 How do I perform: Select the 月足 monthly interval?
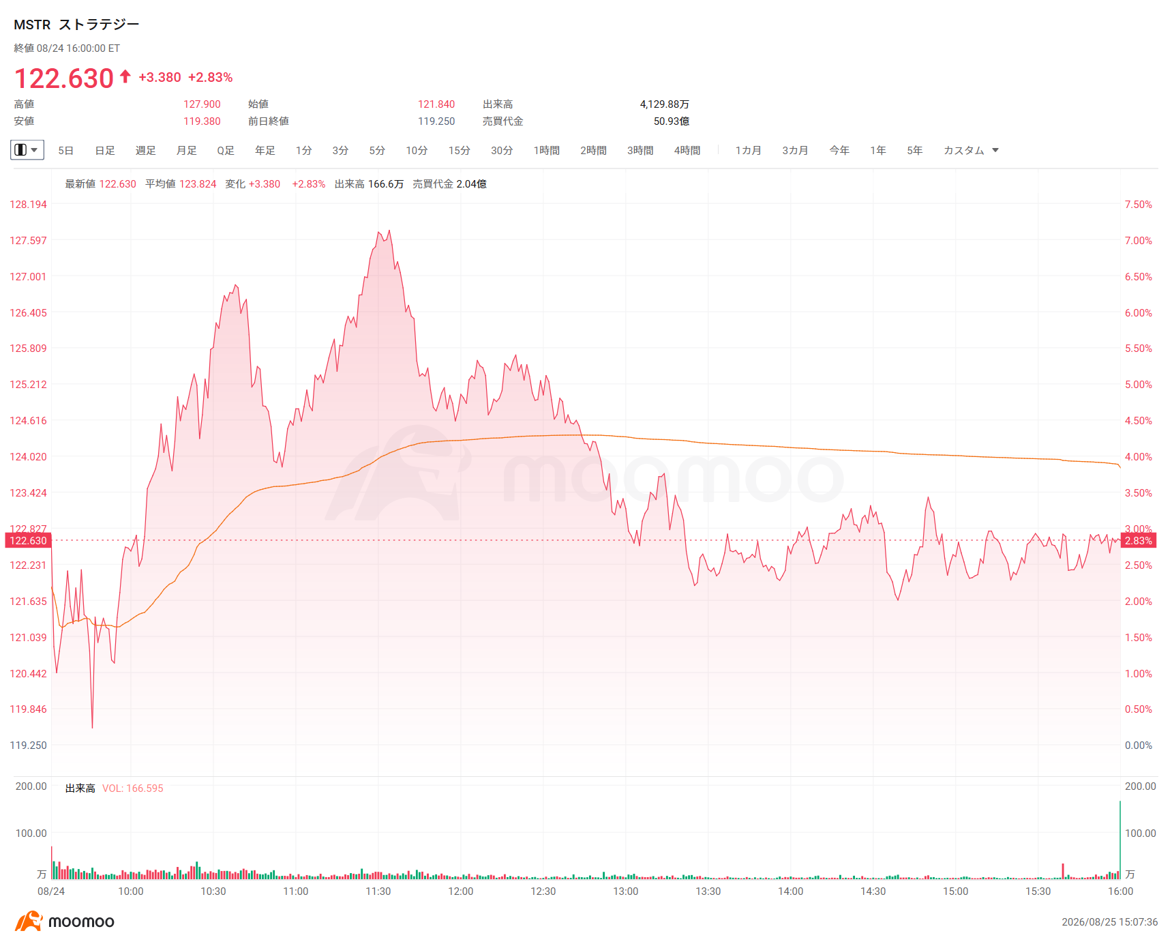[186, 150]
